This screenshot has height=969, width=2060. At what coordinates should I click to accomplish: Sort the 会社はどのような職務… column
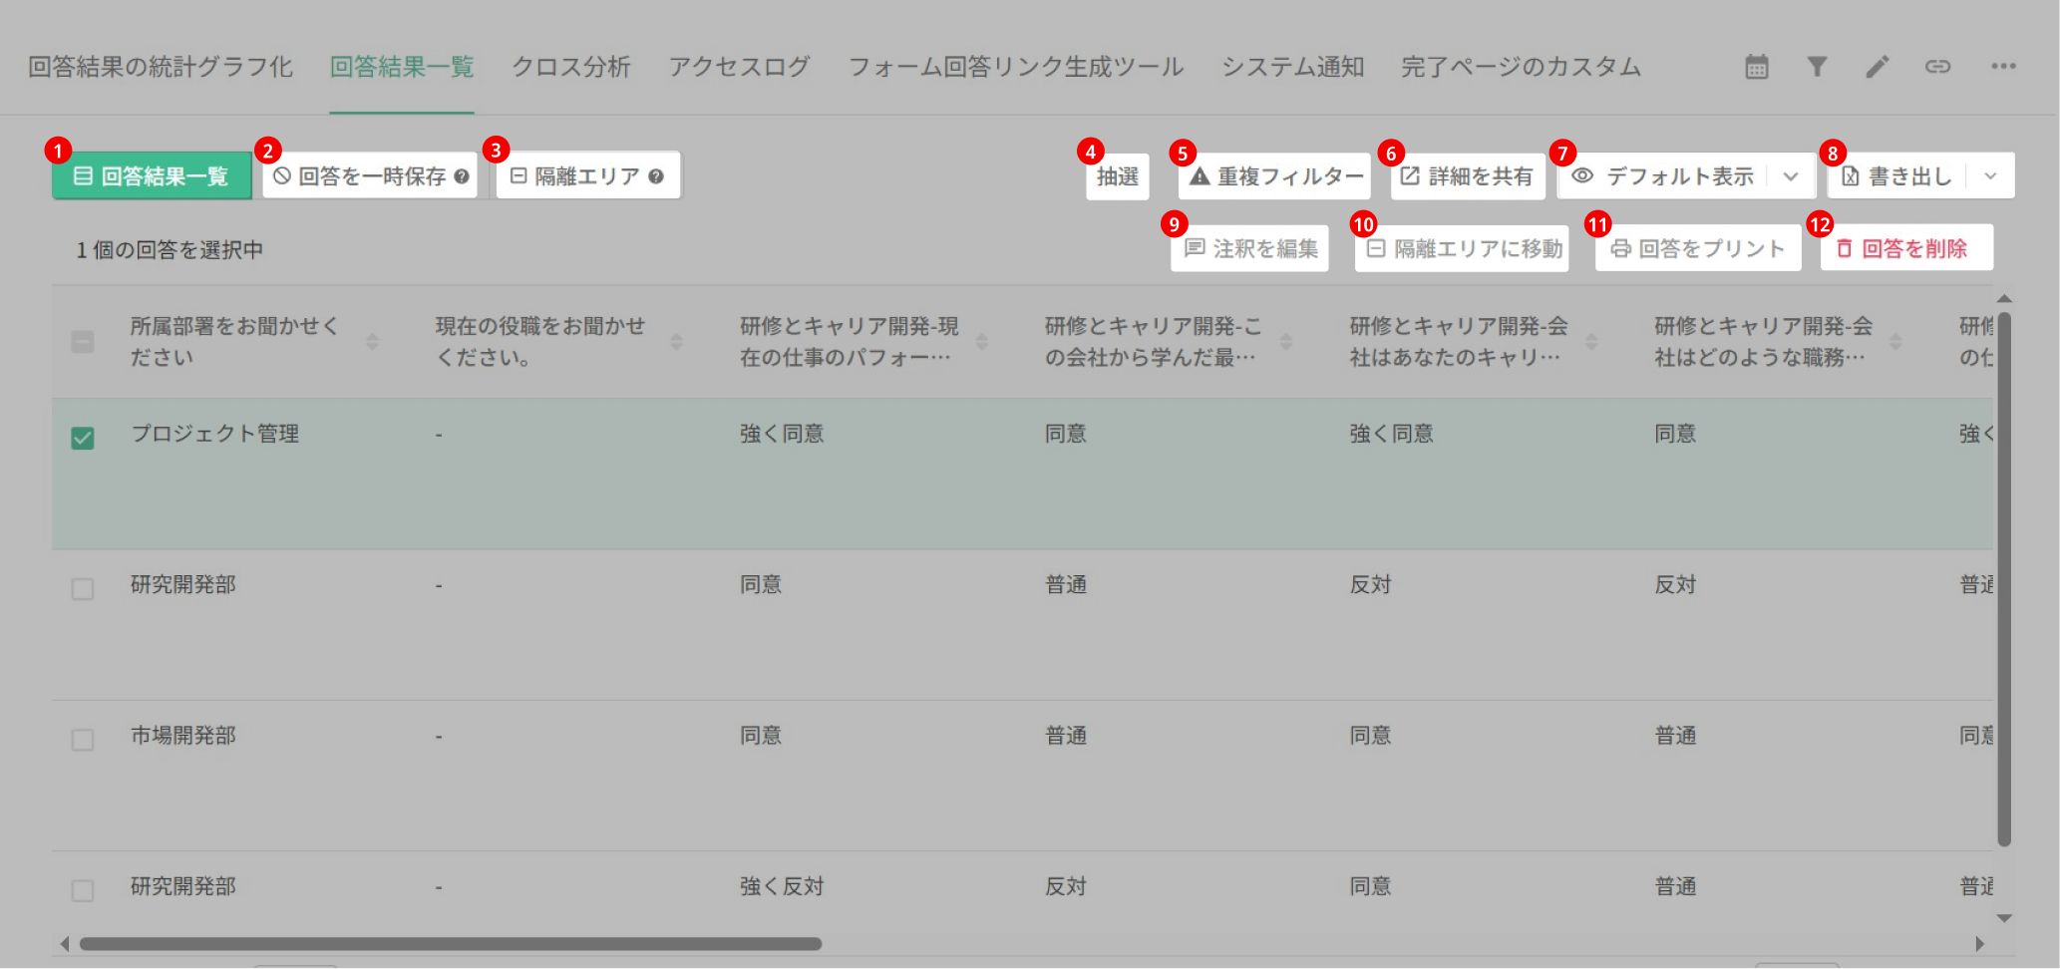[x=1895, y=342]
